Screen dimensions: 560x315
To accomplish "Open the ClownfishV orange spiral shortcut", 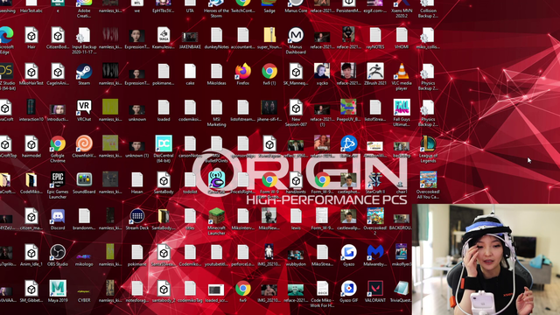I will (x=84, y=143).
